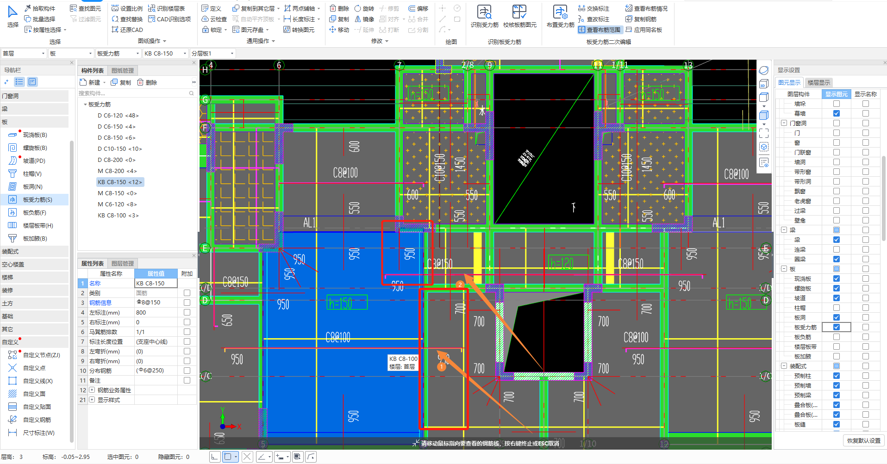This screenshot has width=887, height=464.
Task: Switch to 图纸管理 tab
Action: point(123,70)
